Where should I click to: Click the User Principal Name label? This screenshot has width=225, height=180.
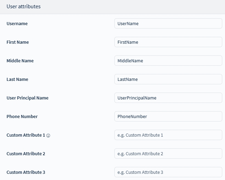[x=27, y=98]
